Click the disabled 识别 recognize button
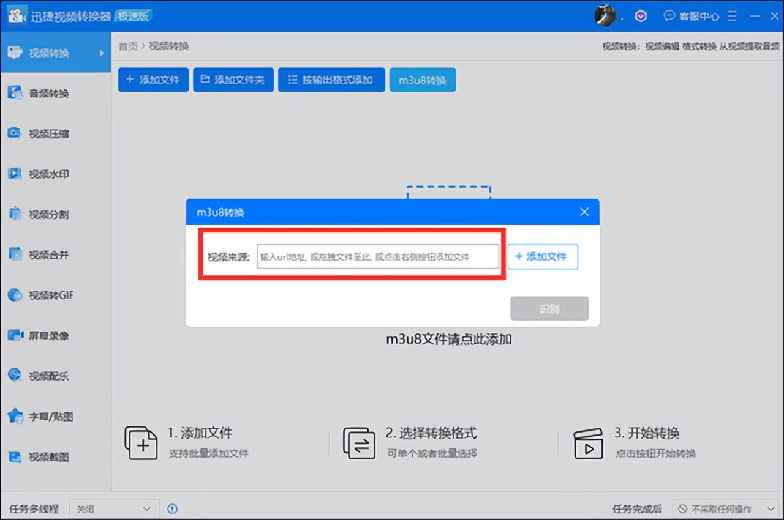This screenshot has height=520, width=784. point(549,308)
